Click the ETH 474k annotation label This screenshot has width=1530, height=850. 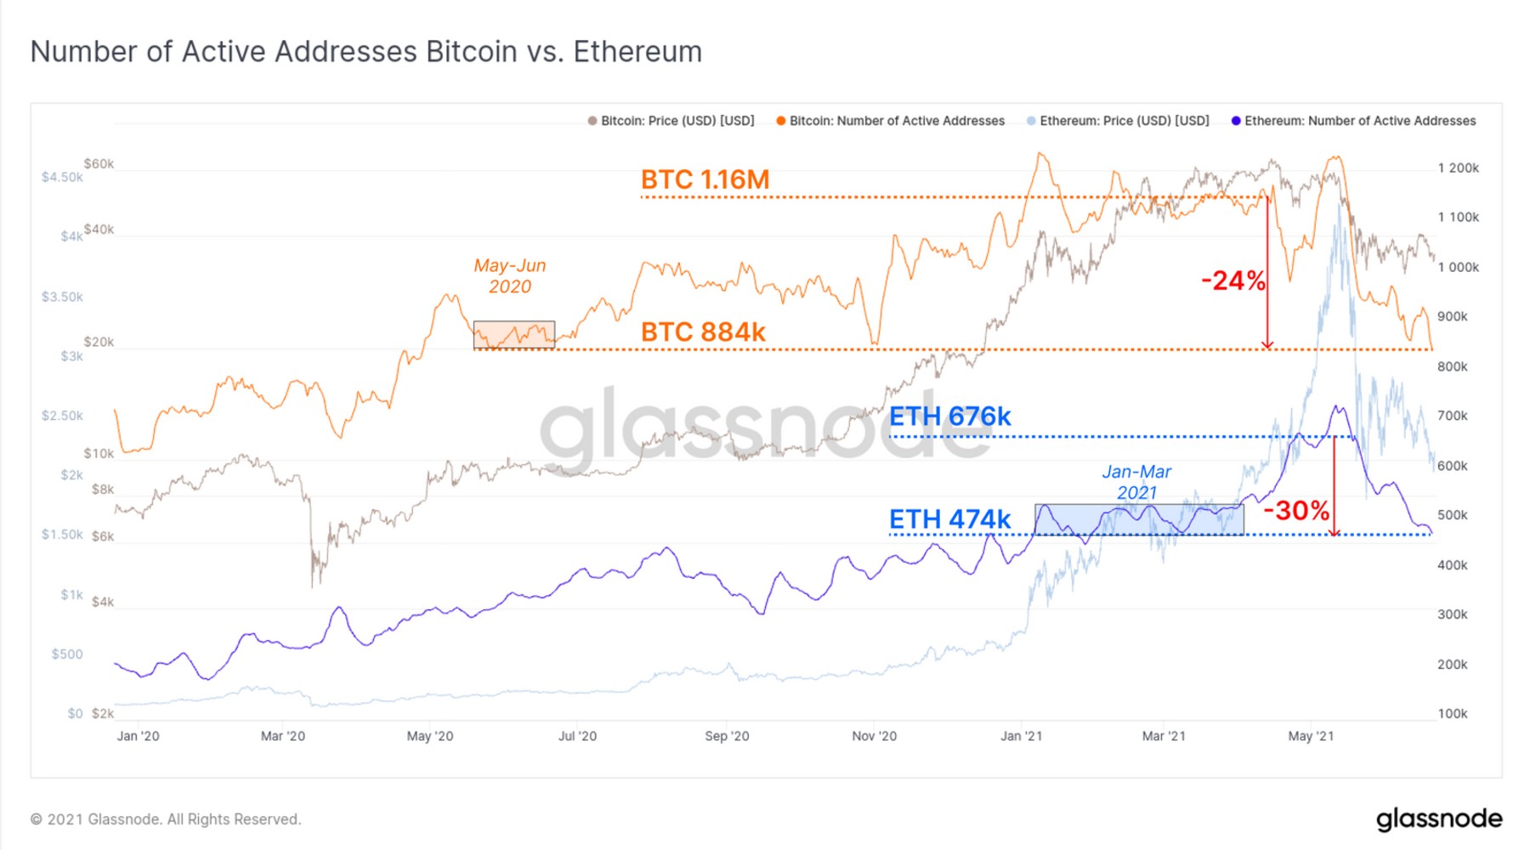click(949, 519)
